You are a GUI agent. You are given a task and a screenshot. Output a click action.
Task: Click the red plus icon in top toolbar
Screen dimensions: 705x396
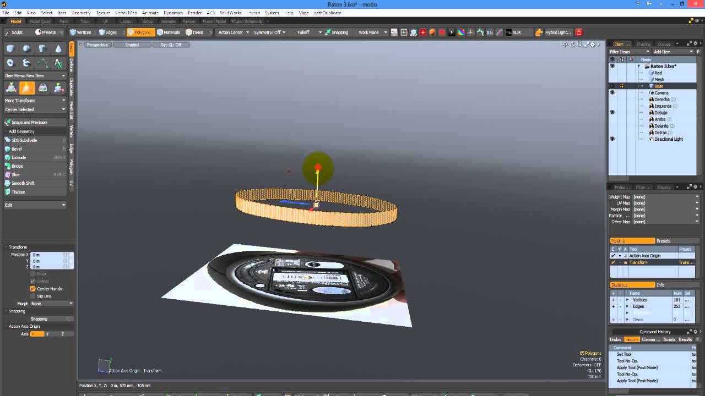423,32
